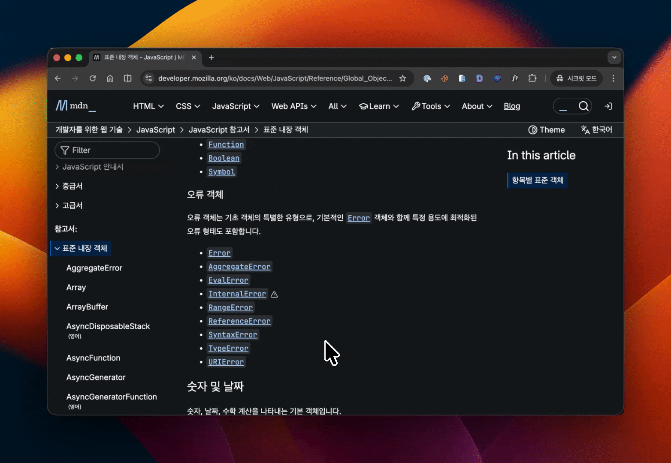Click the sidebar Filter field
Screen dimensions: 671x463
pos(107,150)
